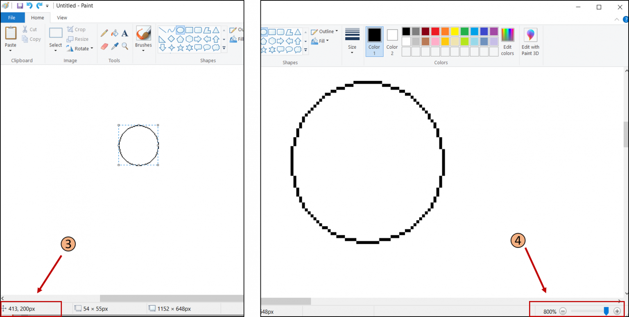Pick the yellow color swatch
Screen dimensions: 629x317
tap(455, 31)
